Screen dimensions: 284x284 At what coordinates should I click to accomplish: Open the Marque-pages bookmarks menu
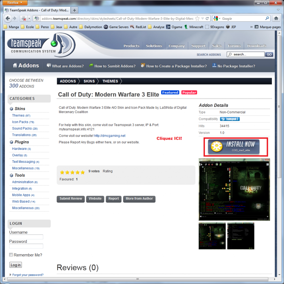coord(268,27)
